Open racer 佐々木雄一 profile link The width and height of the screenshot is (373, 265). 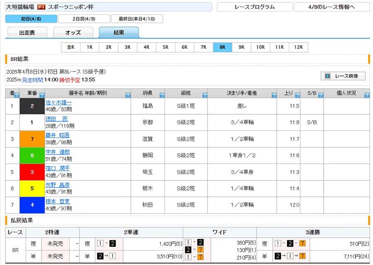58,102
